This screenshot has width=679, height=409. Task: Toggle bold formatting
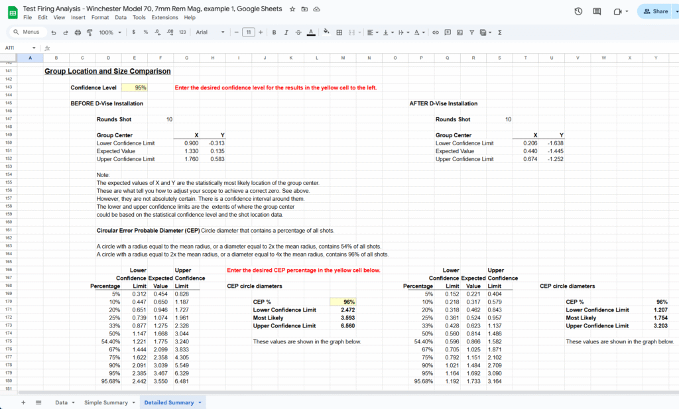273,31
